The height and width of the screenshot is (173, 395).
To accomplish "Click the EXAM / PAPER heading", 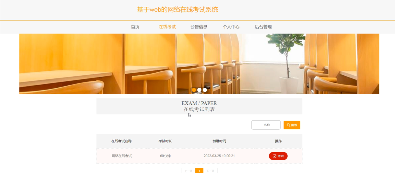I will point(199,103).
